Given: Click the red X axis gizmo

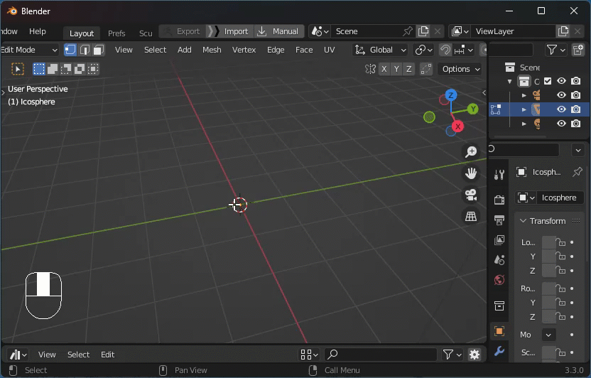Looking at the screenshot, I should tap(457, 126).
